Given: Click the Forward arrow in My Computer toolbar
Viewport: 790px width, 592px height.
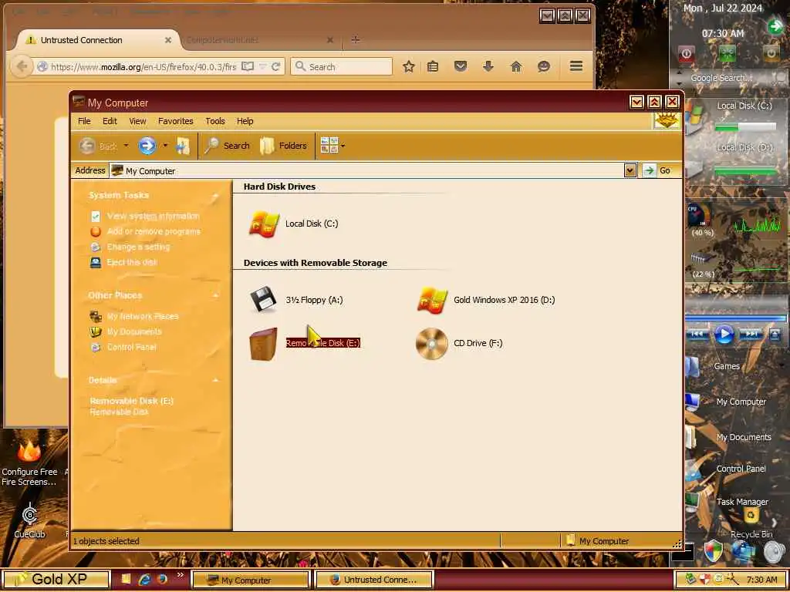Looking at the screenshot, I should (x=147, y=146).
